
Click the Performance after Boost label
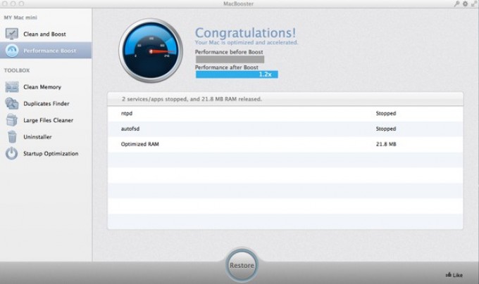(226, 67)
